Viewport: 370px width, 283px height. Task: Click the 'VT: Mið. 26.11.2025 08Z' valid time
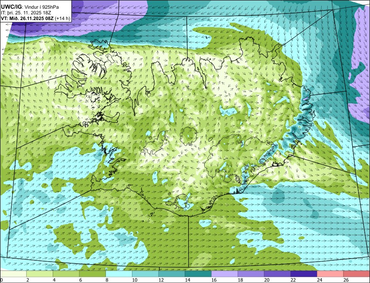(27, 18)
